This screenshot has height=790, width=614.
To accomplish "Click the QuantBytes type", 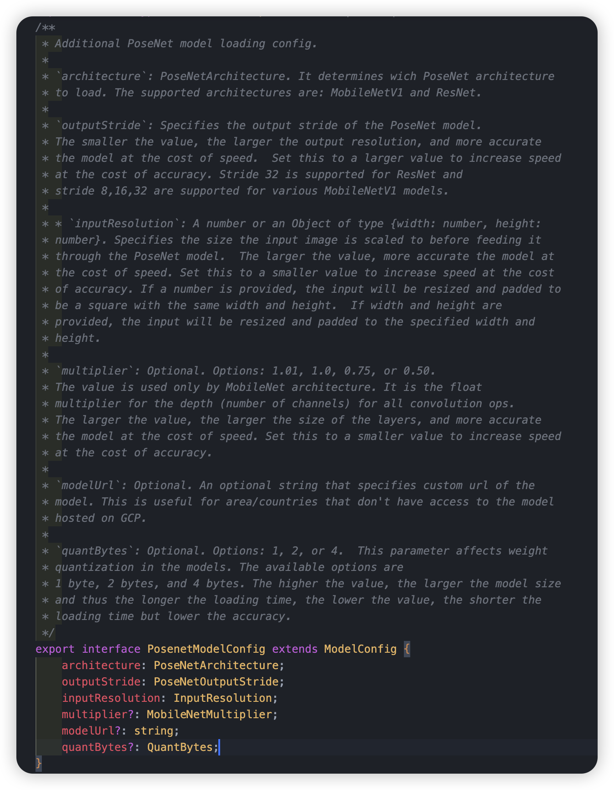I will (180, 747).
